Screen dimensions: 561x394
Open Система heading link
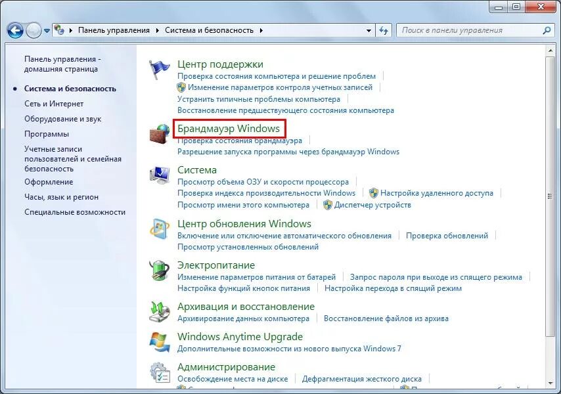[x=197, y=170]
